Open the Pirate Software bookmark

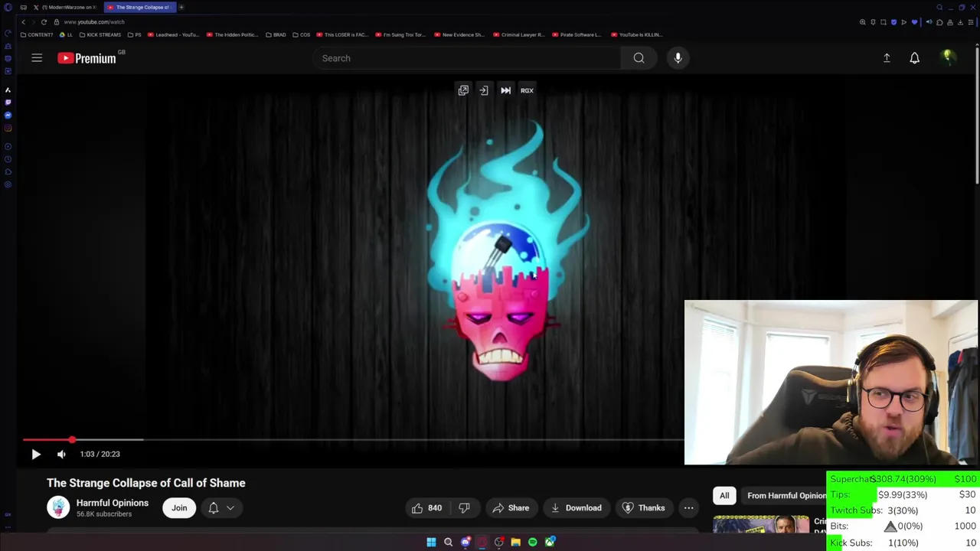(x=577, y=34)
